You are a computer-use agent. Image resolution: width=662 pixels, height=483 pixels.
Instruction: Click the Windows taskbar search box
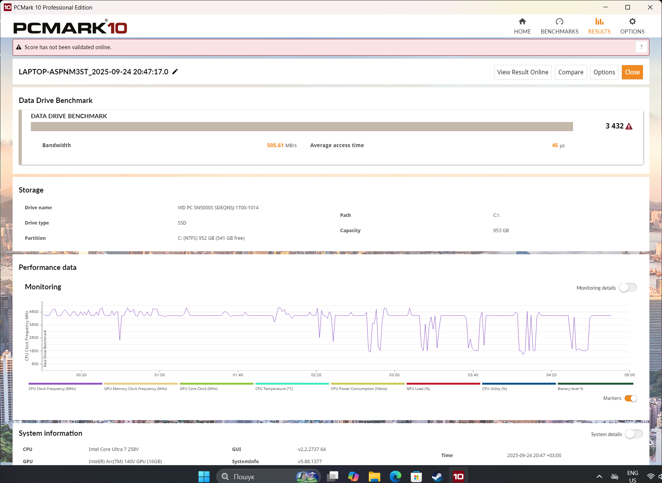point(268,476)
